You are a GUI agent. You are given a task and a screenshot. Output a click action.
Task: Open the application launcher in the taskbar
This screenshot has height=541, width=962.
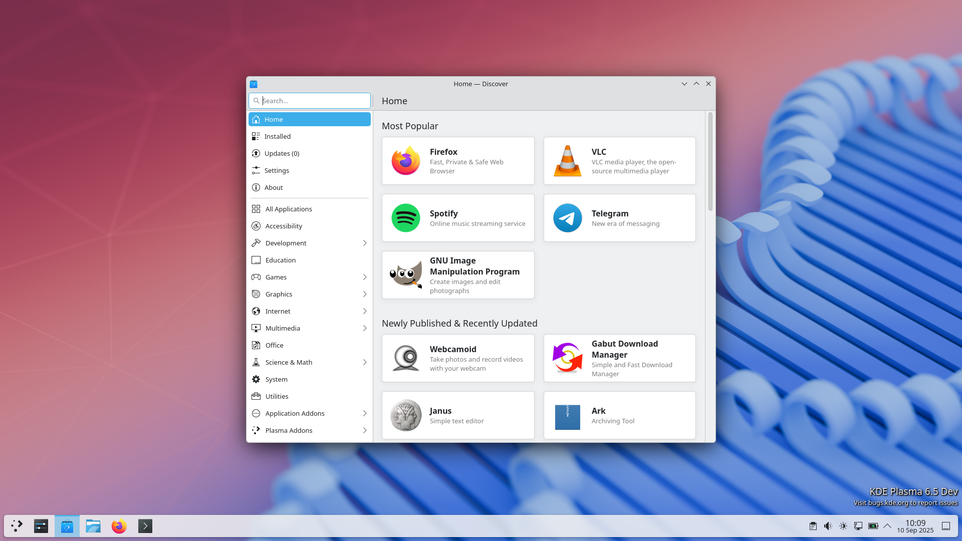click(17, 526)
